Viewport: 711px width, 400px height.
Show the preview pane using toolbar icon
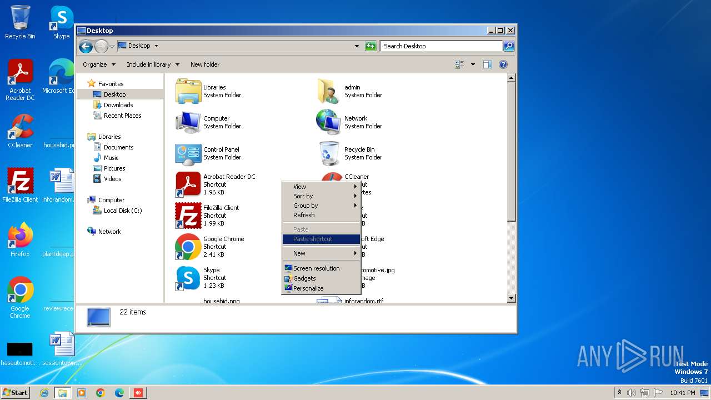(488, 64)
